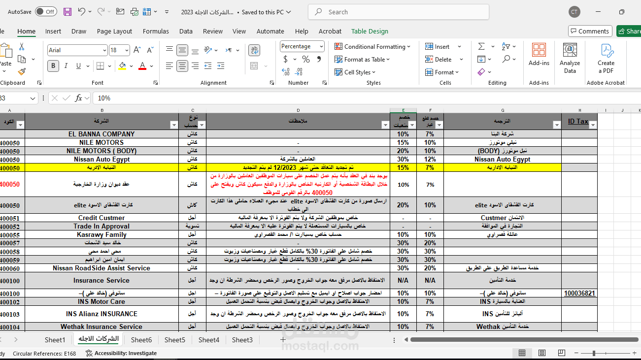
Task: Click the Align Left icon
Action: click(169, 65)
